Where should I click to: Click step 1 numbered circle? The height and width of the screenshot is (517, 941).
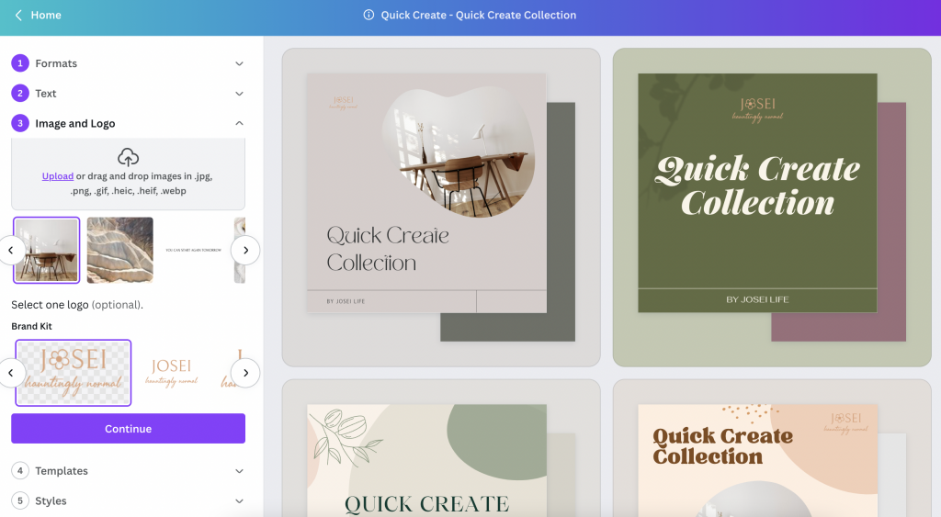pyautogui.click(x=20, y=63)
